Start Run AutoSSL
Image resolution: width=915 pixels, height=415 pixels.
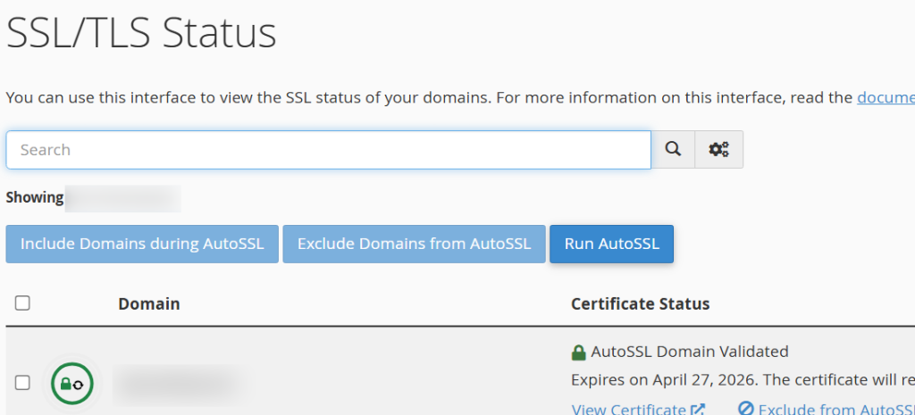pyautogui.click(x=611, y=244)
